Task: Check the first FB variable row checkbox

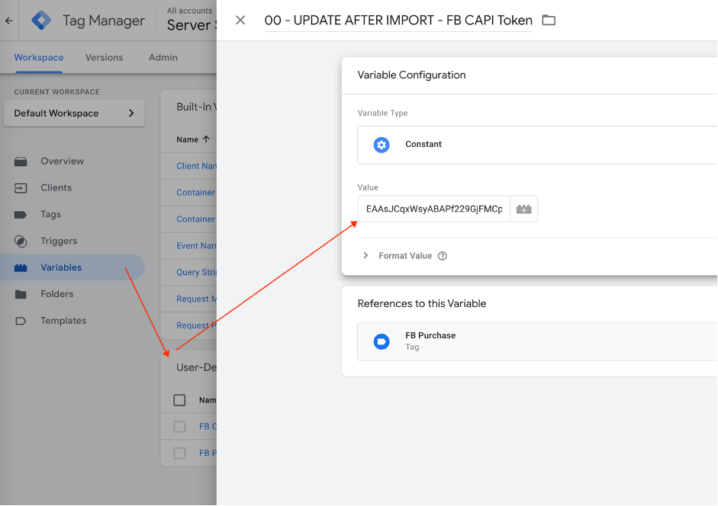Action: (180, 427)
